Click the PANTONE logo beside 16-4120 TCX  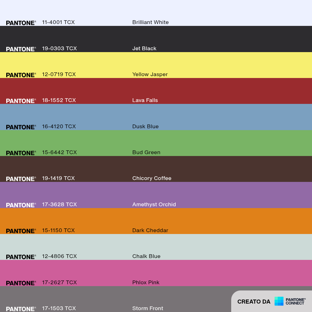(x=21, y=127)
